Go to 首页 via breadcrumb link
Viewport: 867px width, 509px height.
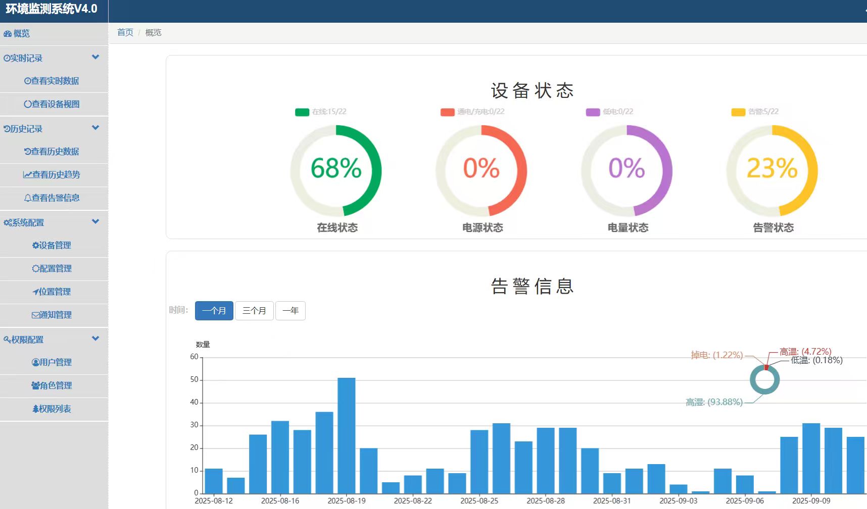pos(125,33)
